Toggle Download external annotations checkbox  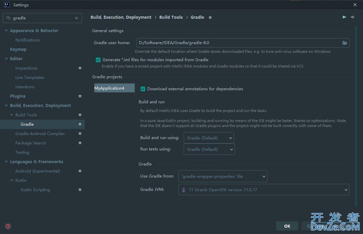pos(143,89)
